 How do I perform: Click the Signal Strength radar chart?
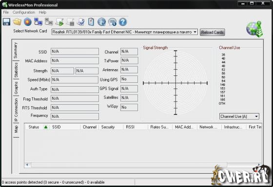click(175, 83)
